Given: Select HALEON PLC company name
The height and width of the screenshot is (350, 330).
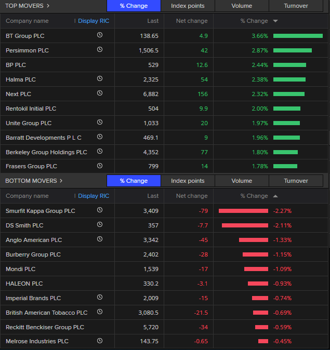Looking at the screenshot, I should [24, 284].
